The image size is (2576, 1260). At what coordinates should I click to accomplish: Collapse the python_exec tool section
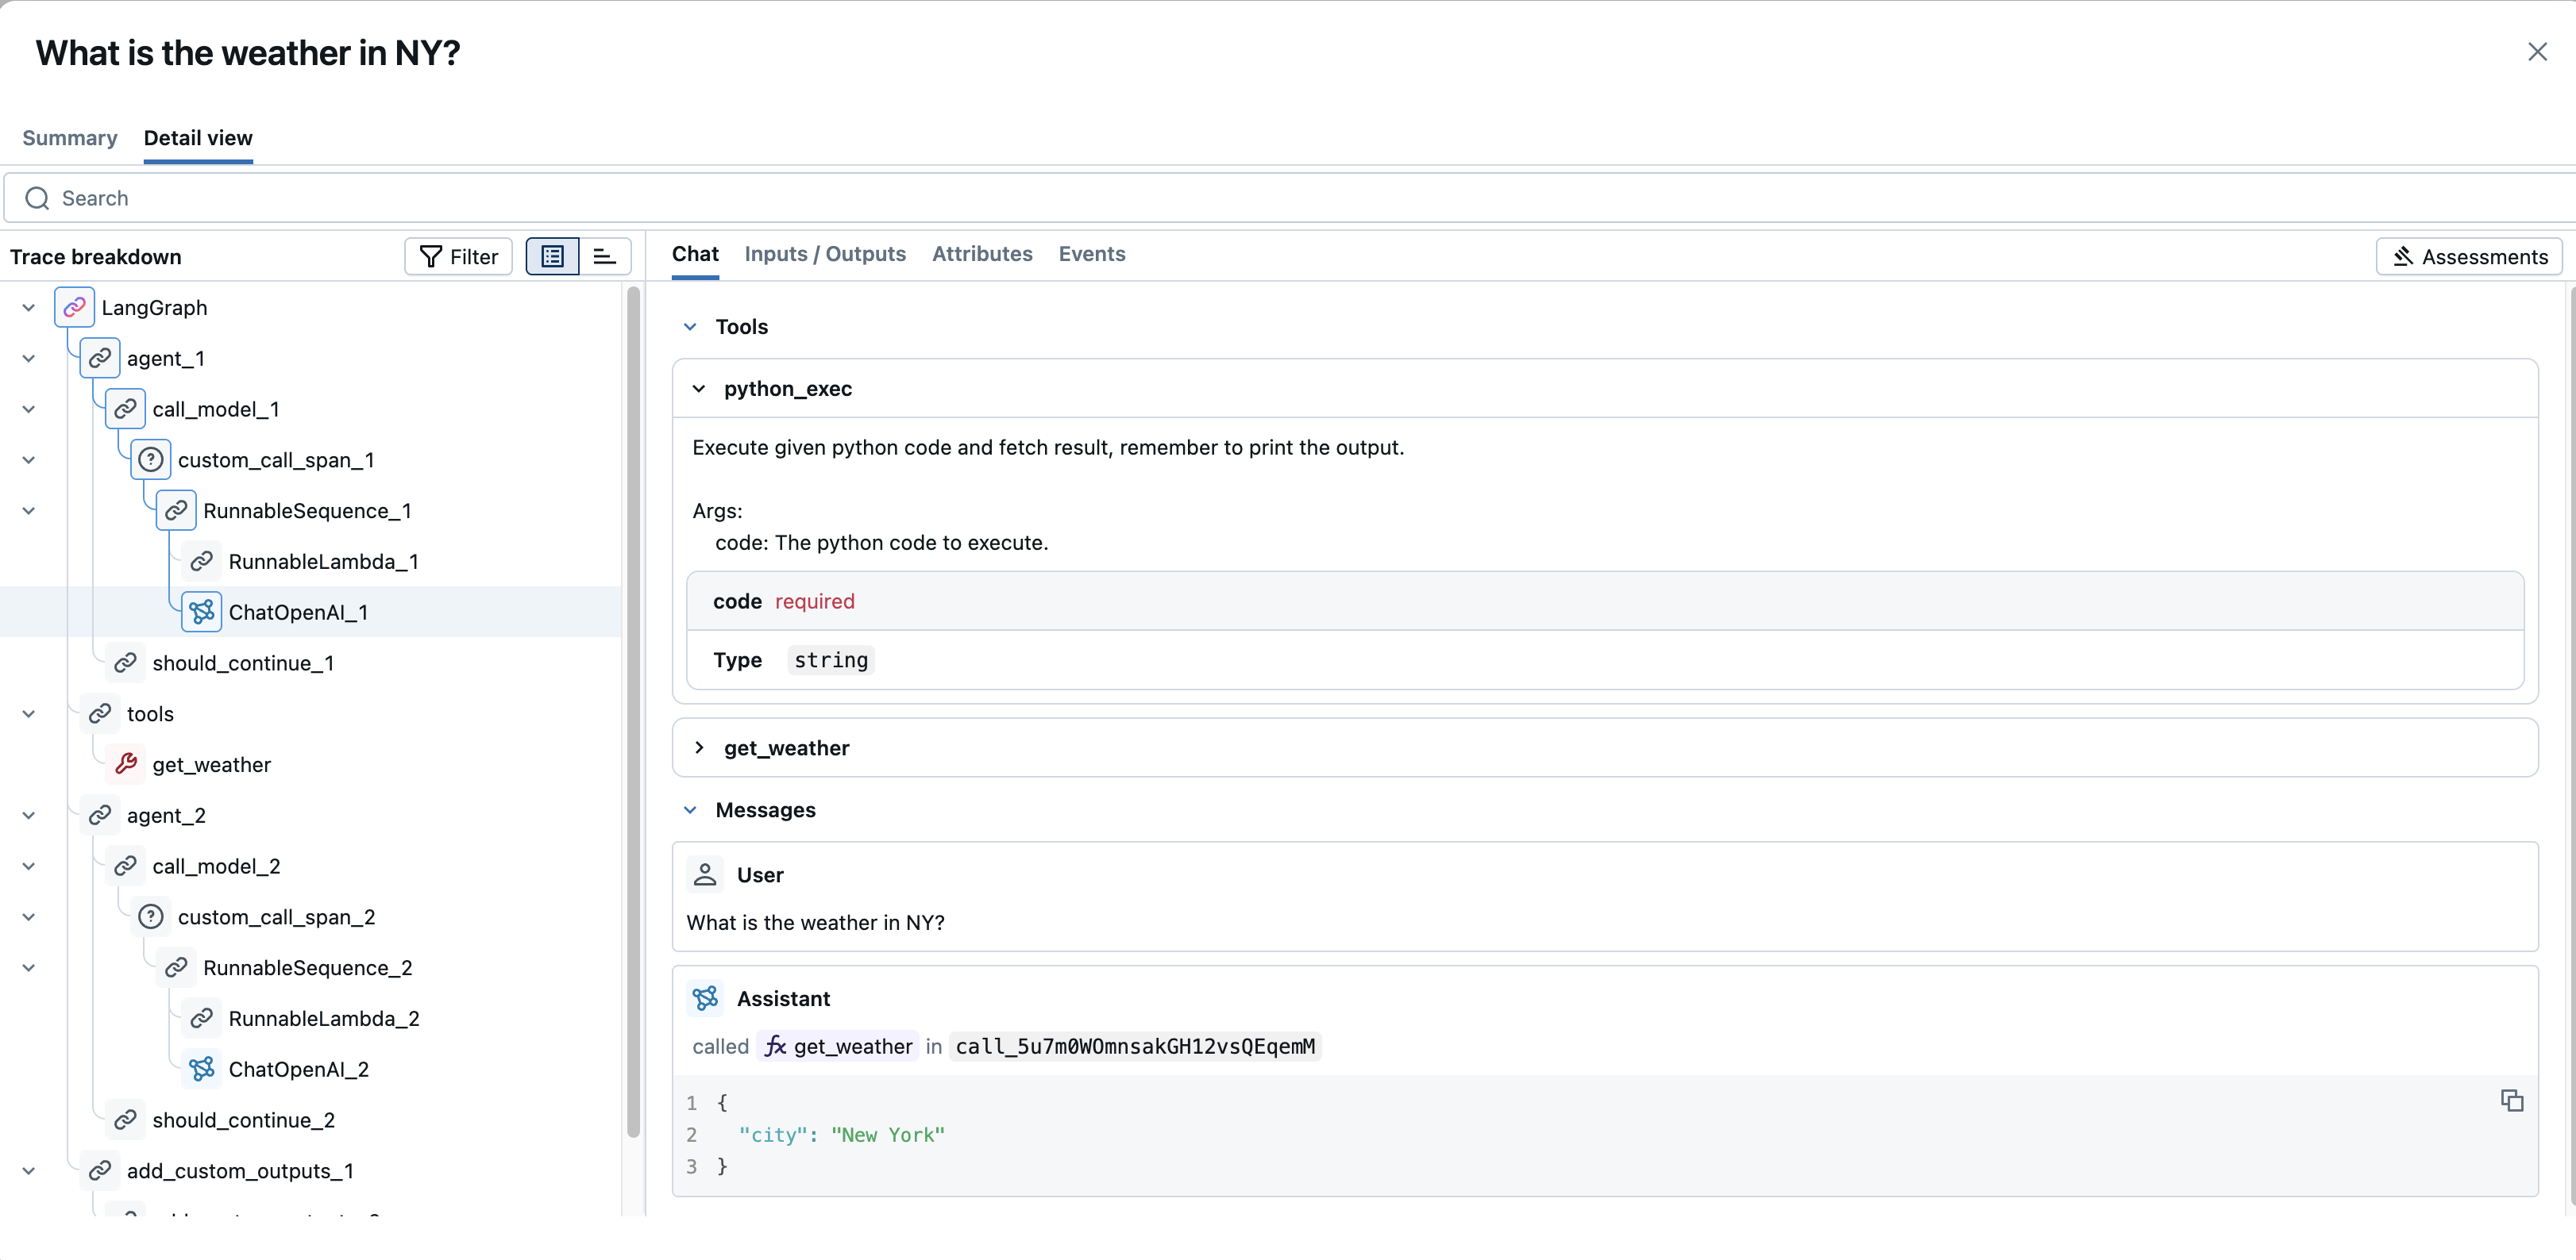pyautogui.click(x=699, y=390)
